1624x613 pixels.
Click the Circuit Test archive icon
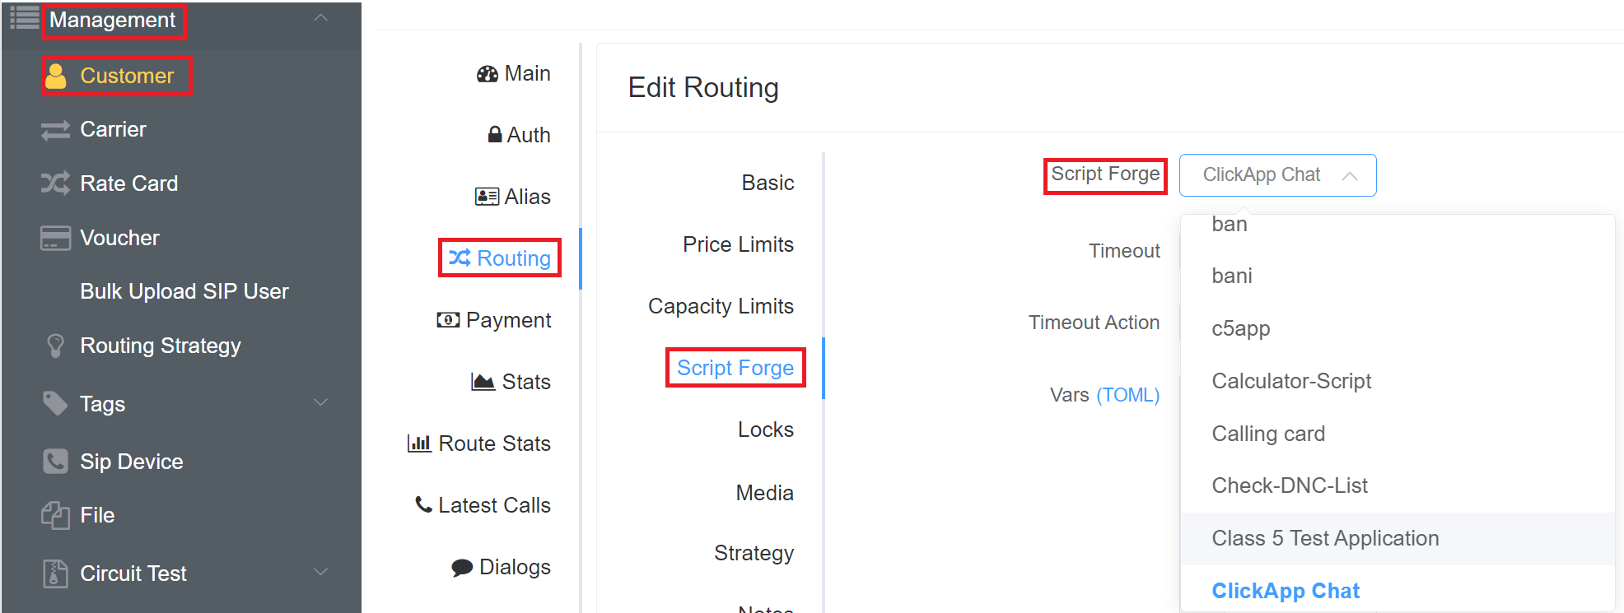tap(55, 574)
